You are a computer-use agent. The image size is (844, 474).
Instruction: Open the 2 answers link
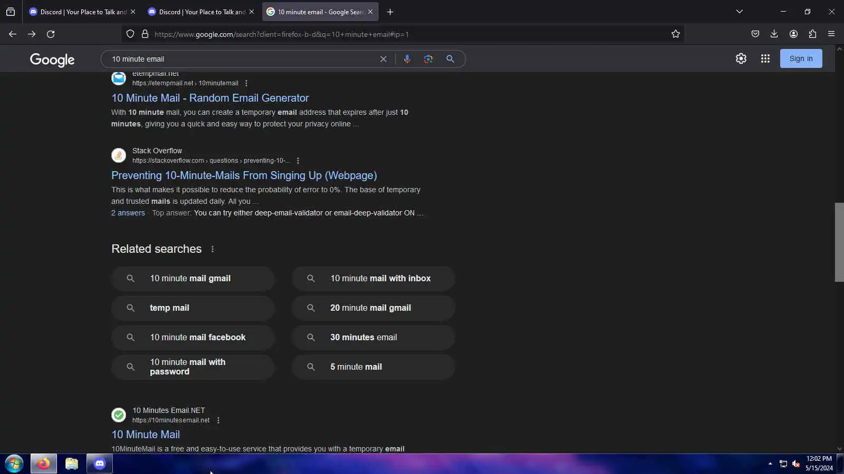pyautogui.click(x=128, y=213)
